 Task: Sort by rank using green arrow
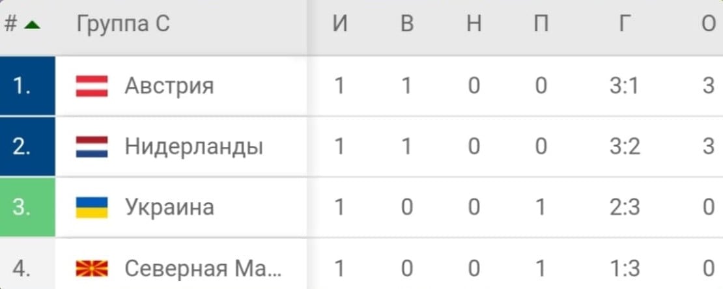pyautogui.click(x=32, y=25)
